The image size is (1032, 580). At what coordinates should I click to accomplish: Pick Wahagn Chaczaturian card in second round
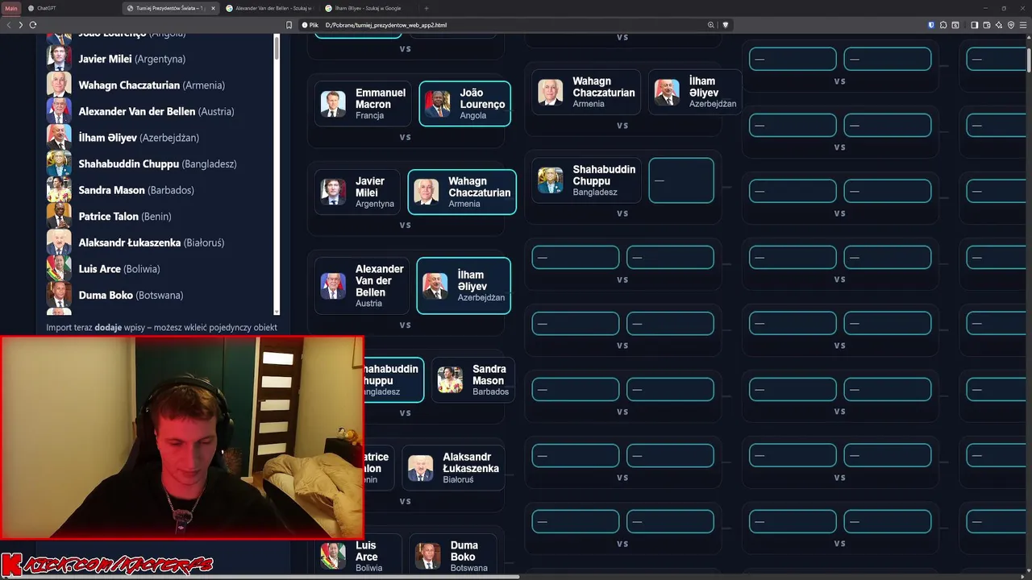[x=586, y=93]
